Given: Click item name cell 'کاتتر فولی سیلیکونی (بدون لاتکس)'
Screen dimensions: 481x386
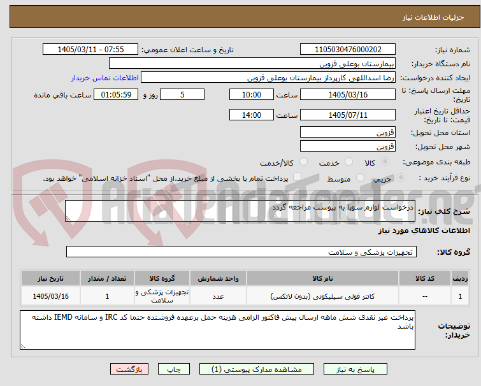Looking at the screenshot, I should click(322, 296).
